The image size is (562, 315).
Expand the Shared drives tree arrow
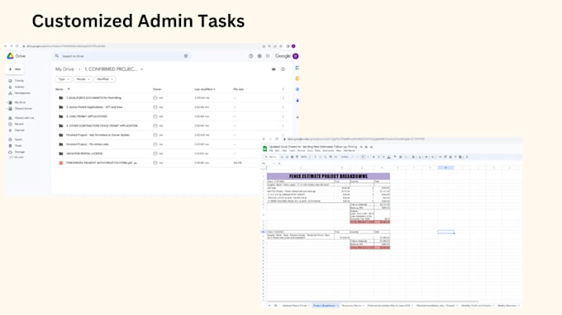[7, 109]
